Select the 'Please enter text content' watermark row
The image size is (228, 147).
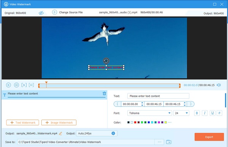coord(54,95)
